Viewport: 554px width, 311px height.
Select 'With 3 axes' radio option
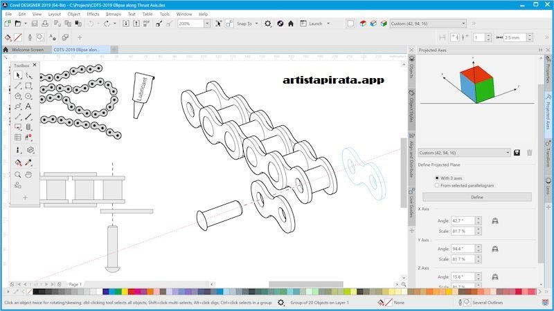click(x=437, y=178)
